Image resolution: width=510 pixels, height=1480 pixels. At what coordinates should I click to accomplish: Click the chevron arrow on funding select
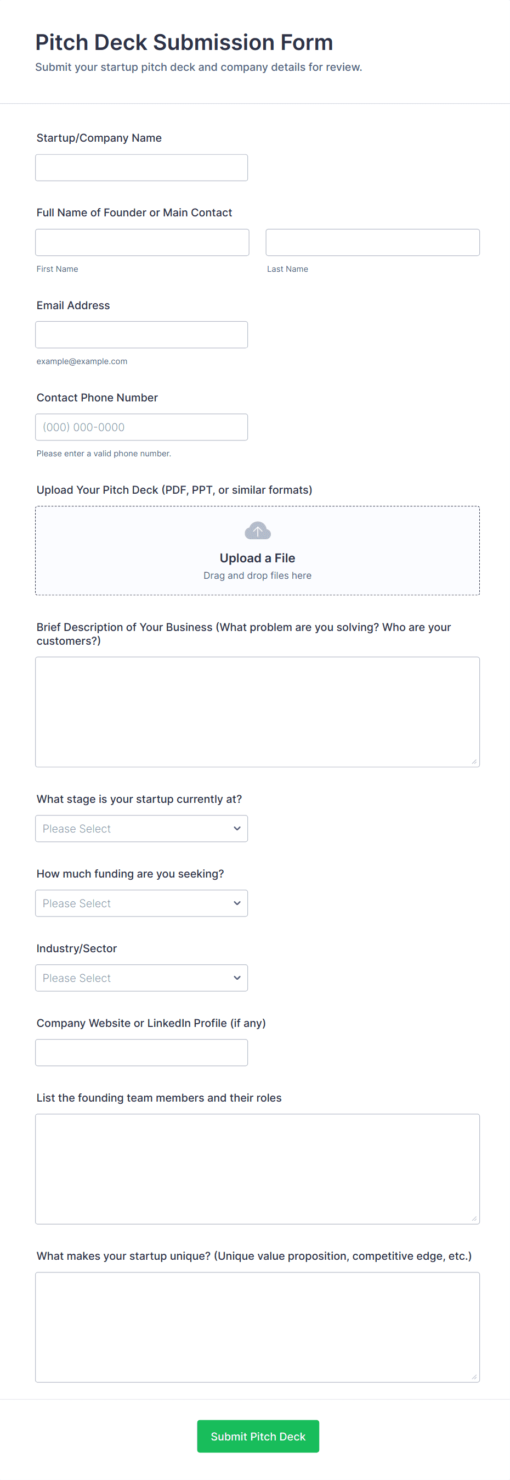click(x=237, y=903)
